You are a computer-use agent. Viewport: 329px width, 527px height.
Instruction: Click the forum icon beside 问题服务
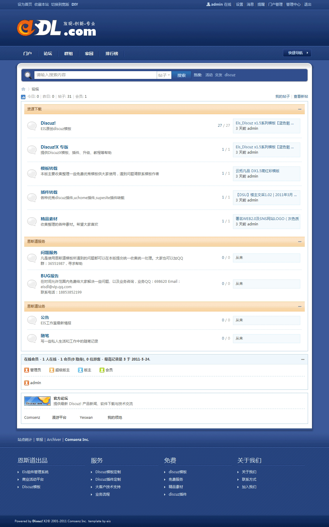click(x=32, y=258)
